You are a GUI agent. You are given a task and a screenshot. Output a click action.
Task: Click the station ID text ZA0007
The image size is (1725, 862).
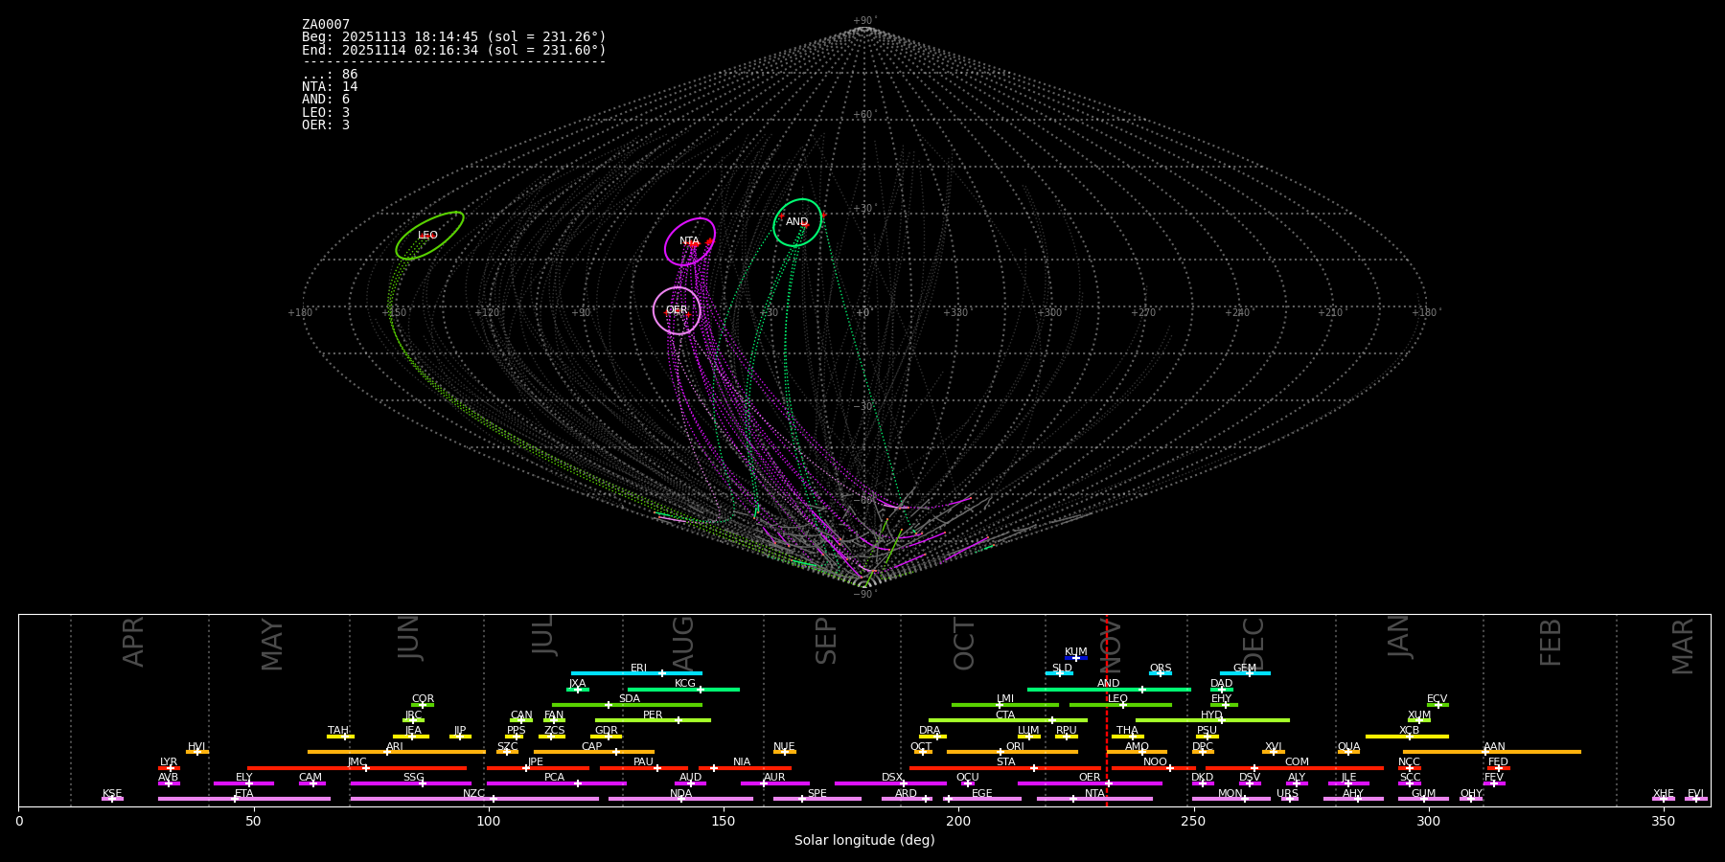326,25
